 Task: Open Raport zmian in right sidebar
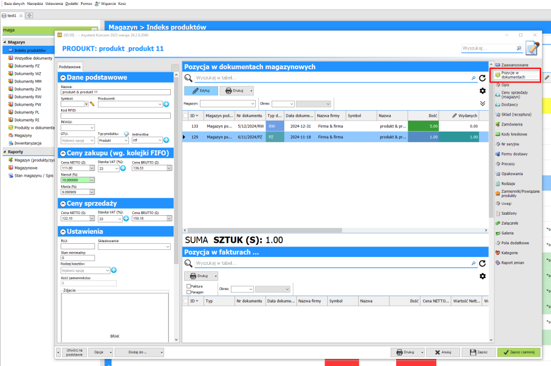512,263
